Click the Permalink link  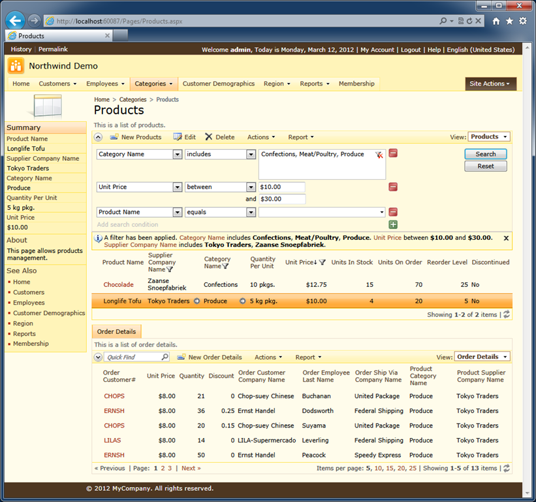tap(53, 49)
